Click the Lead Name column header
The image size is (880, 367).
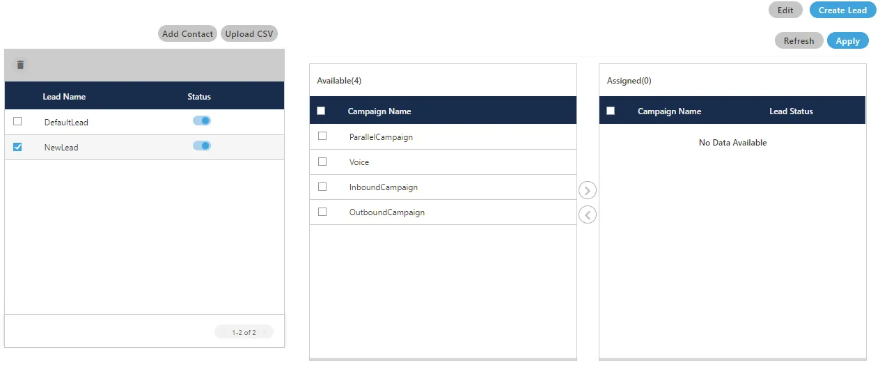point(64,97)
